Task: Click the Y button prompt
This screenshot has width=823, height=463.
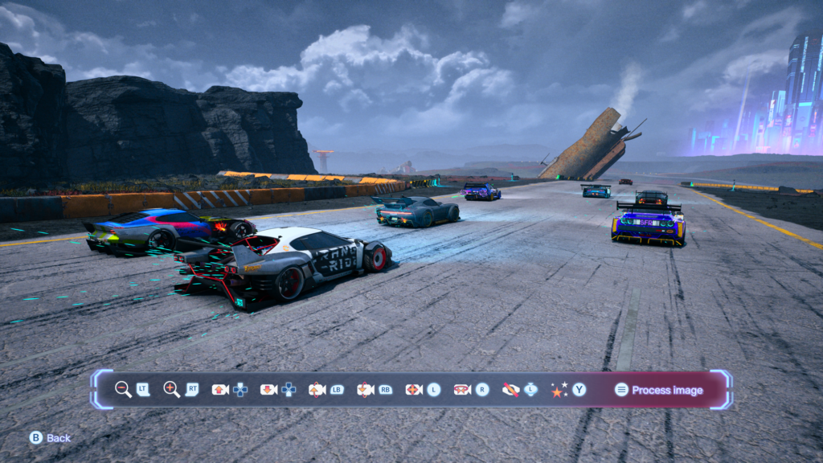Action: tap(579, 390)
